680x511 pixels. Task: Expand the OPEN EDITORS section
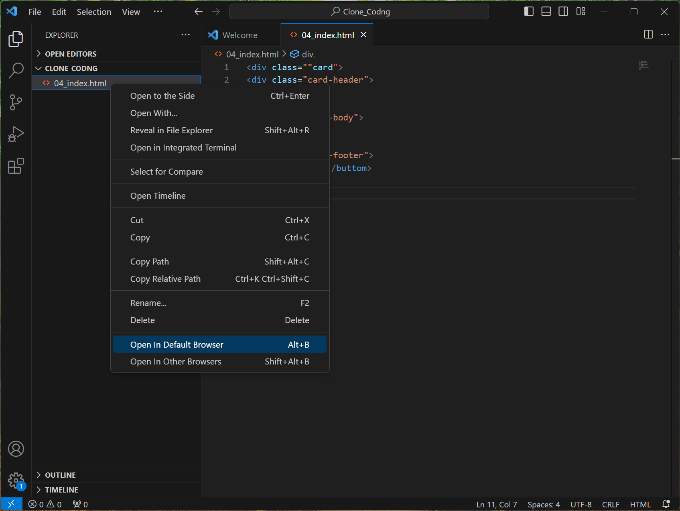pyautogui.click(x=116, y=54)
